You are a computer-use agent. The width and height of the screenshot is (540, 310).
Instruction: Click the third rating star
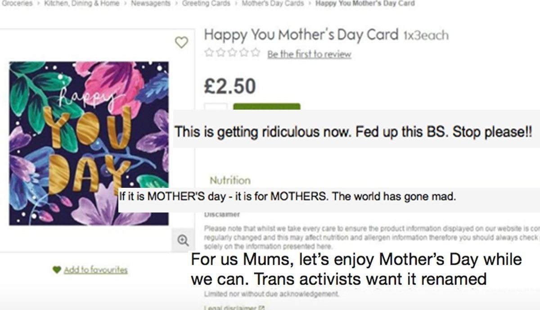pyautogui.click(x=232, y=52)
